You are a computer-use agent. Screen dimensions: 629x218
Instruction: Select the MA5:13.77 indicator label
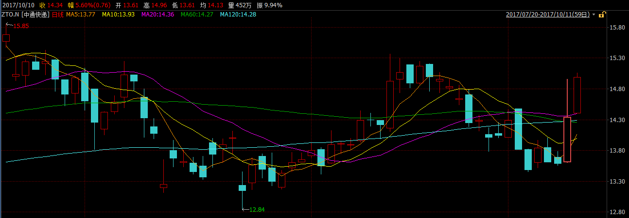click(x=81, y=15)
